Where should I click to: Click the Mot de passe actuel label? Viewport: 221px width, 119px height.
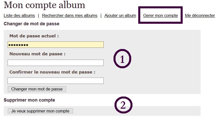pos(34,36)
